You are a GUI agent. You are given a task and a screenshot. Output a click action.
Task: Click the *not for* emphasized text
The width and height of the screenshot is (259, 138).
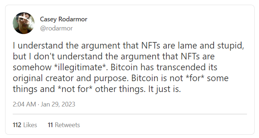[x=75, y=89]
